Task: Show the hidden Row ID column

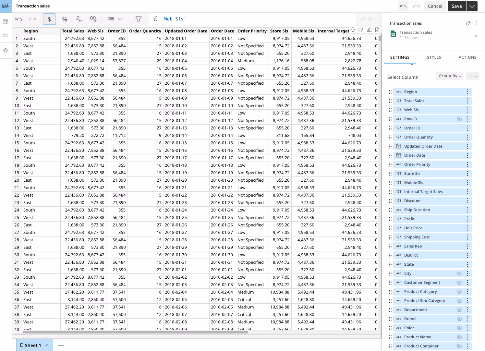Action: [459, 119]
